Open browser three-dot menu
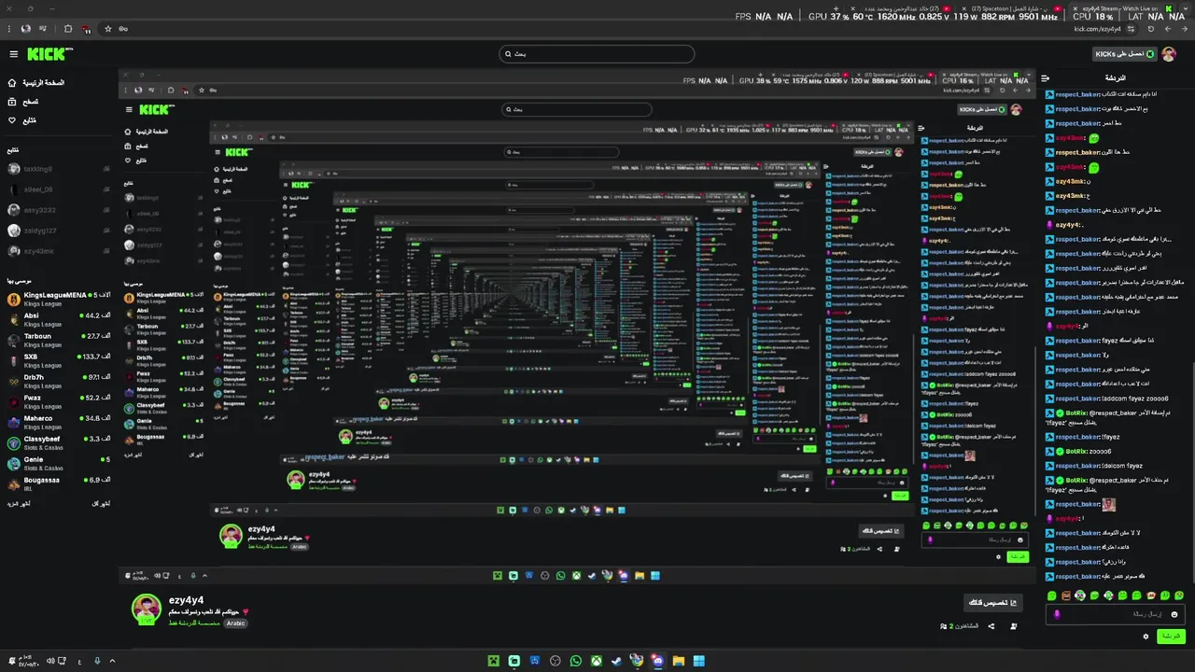The image size is (1195, 672). (8, 29)
